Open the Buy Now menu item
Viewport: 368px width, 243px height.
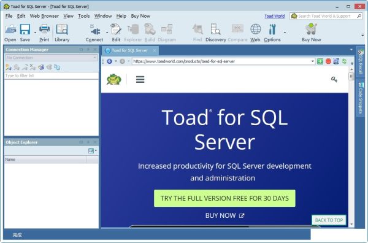tap(140, 16)
